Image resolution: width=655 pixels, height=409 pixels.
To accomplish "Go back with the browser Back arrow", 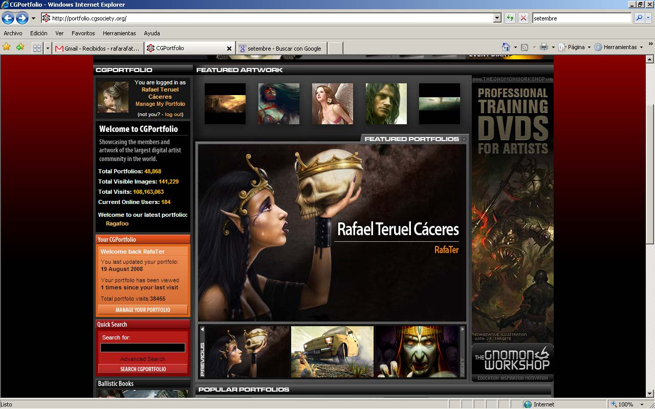I will [x=8, y=18].
